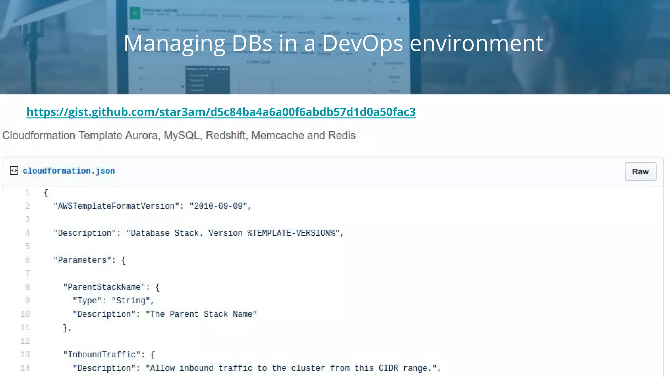
Task: Click line number 13 in the gutter
Action: click(25, 354)
